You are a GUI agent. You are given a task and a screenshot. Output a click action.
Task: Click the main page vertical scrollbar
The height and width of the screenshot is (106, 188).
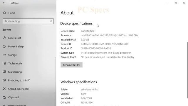(187, 70)
